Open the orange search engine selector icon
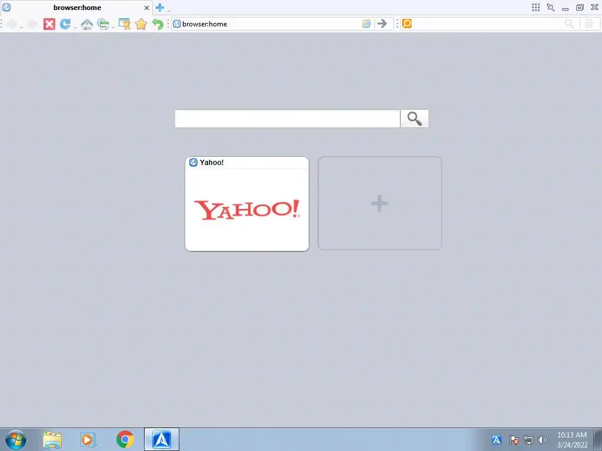The image size is (602, 451). [407, 23]
